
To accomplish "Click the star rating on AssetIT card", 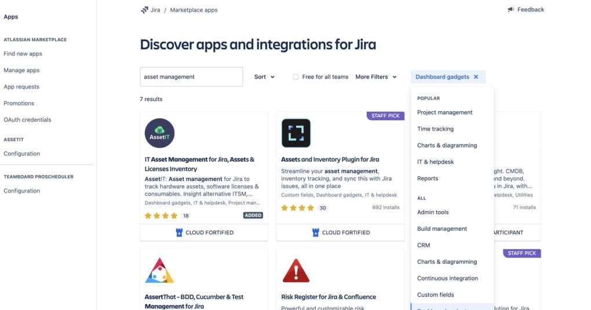I will point(161,216).
